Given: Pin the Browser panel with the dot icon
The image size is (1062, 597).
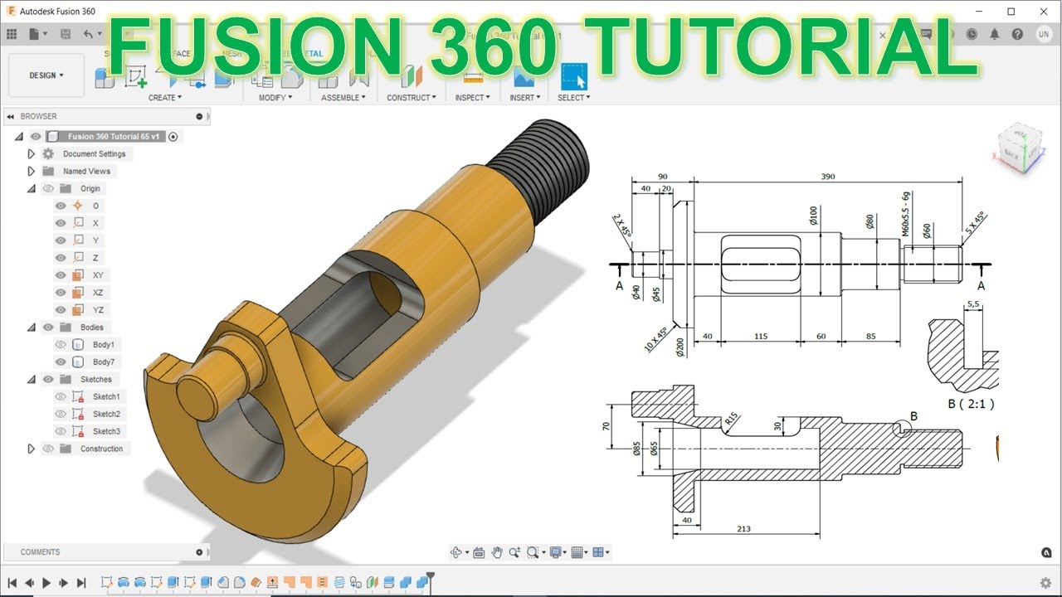Looking at the screenshot, I should click(x=199, y=116).
